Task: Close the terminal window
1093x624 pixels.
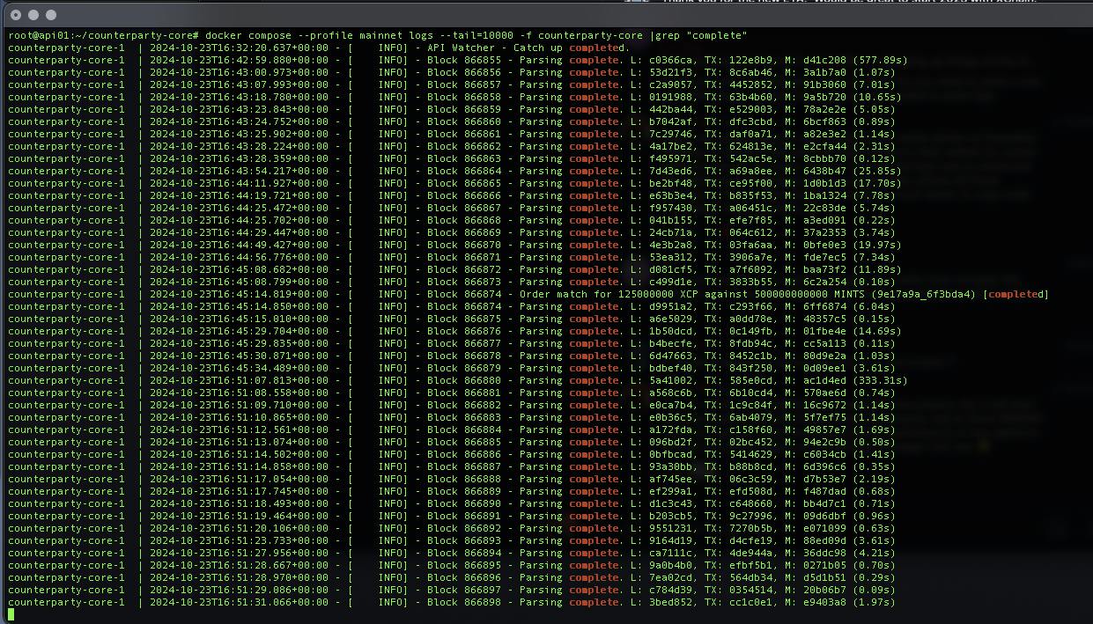Action: (15, 15)
